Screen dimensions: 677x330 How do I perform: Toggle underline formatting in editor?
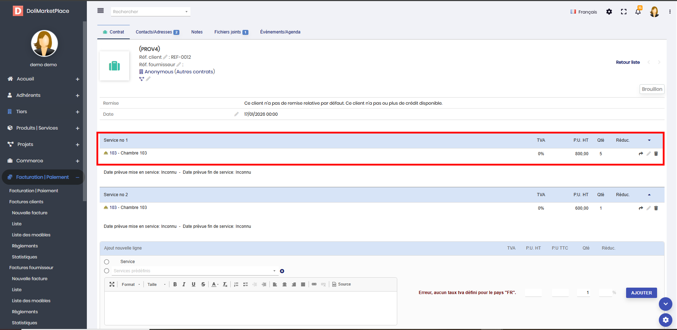click(193, 284)
